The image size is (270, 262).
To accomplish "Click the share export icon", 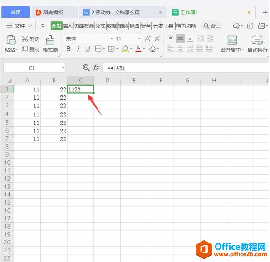I will coord(250,26).
